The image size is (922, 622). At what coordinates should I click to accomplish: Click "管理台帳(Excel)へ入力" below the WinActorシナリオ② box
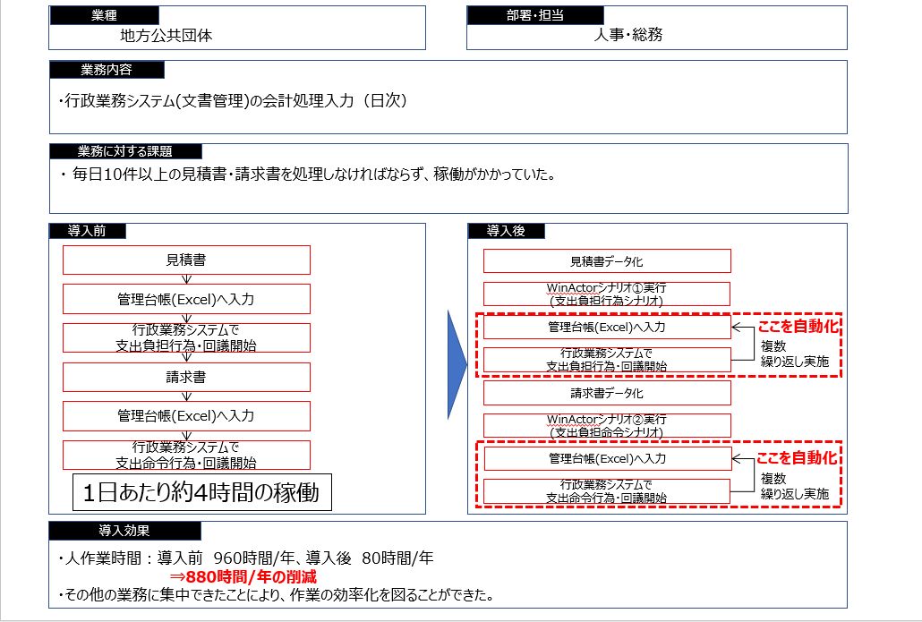pyautogui.click(x=607, y=458)
